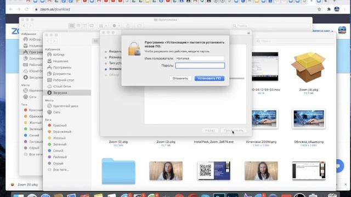Switch Программы window to icon view
351x197 pixels.
72,26
